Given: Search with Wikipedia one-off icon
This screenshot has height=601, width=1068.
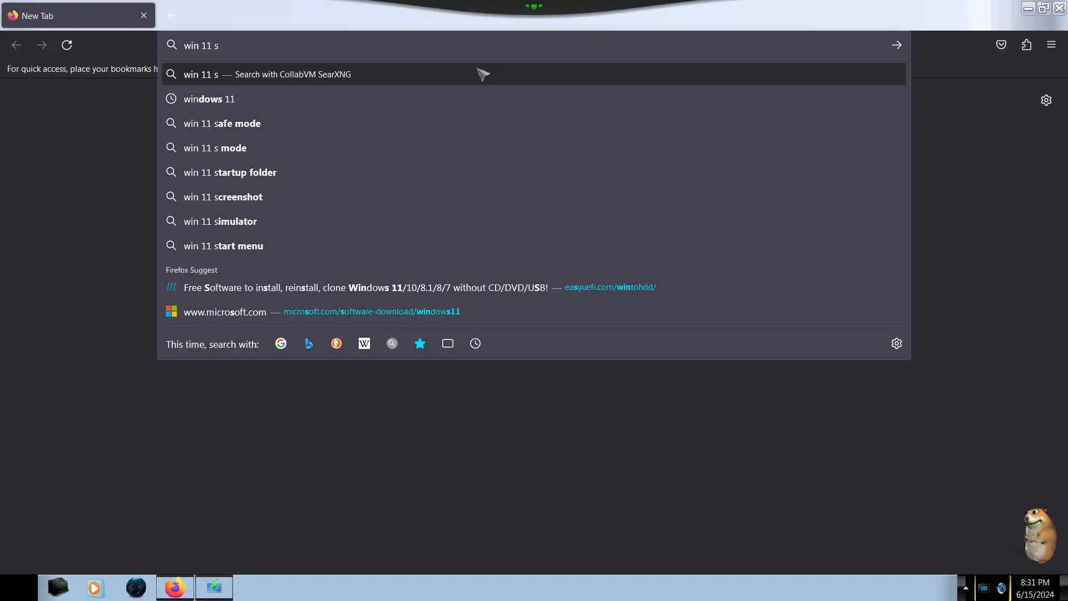Looking at the screenshot, I should point(364,343).
